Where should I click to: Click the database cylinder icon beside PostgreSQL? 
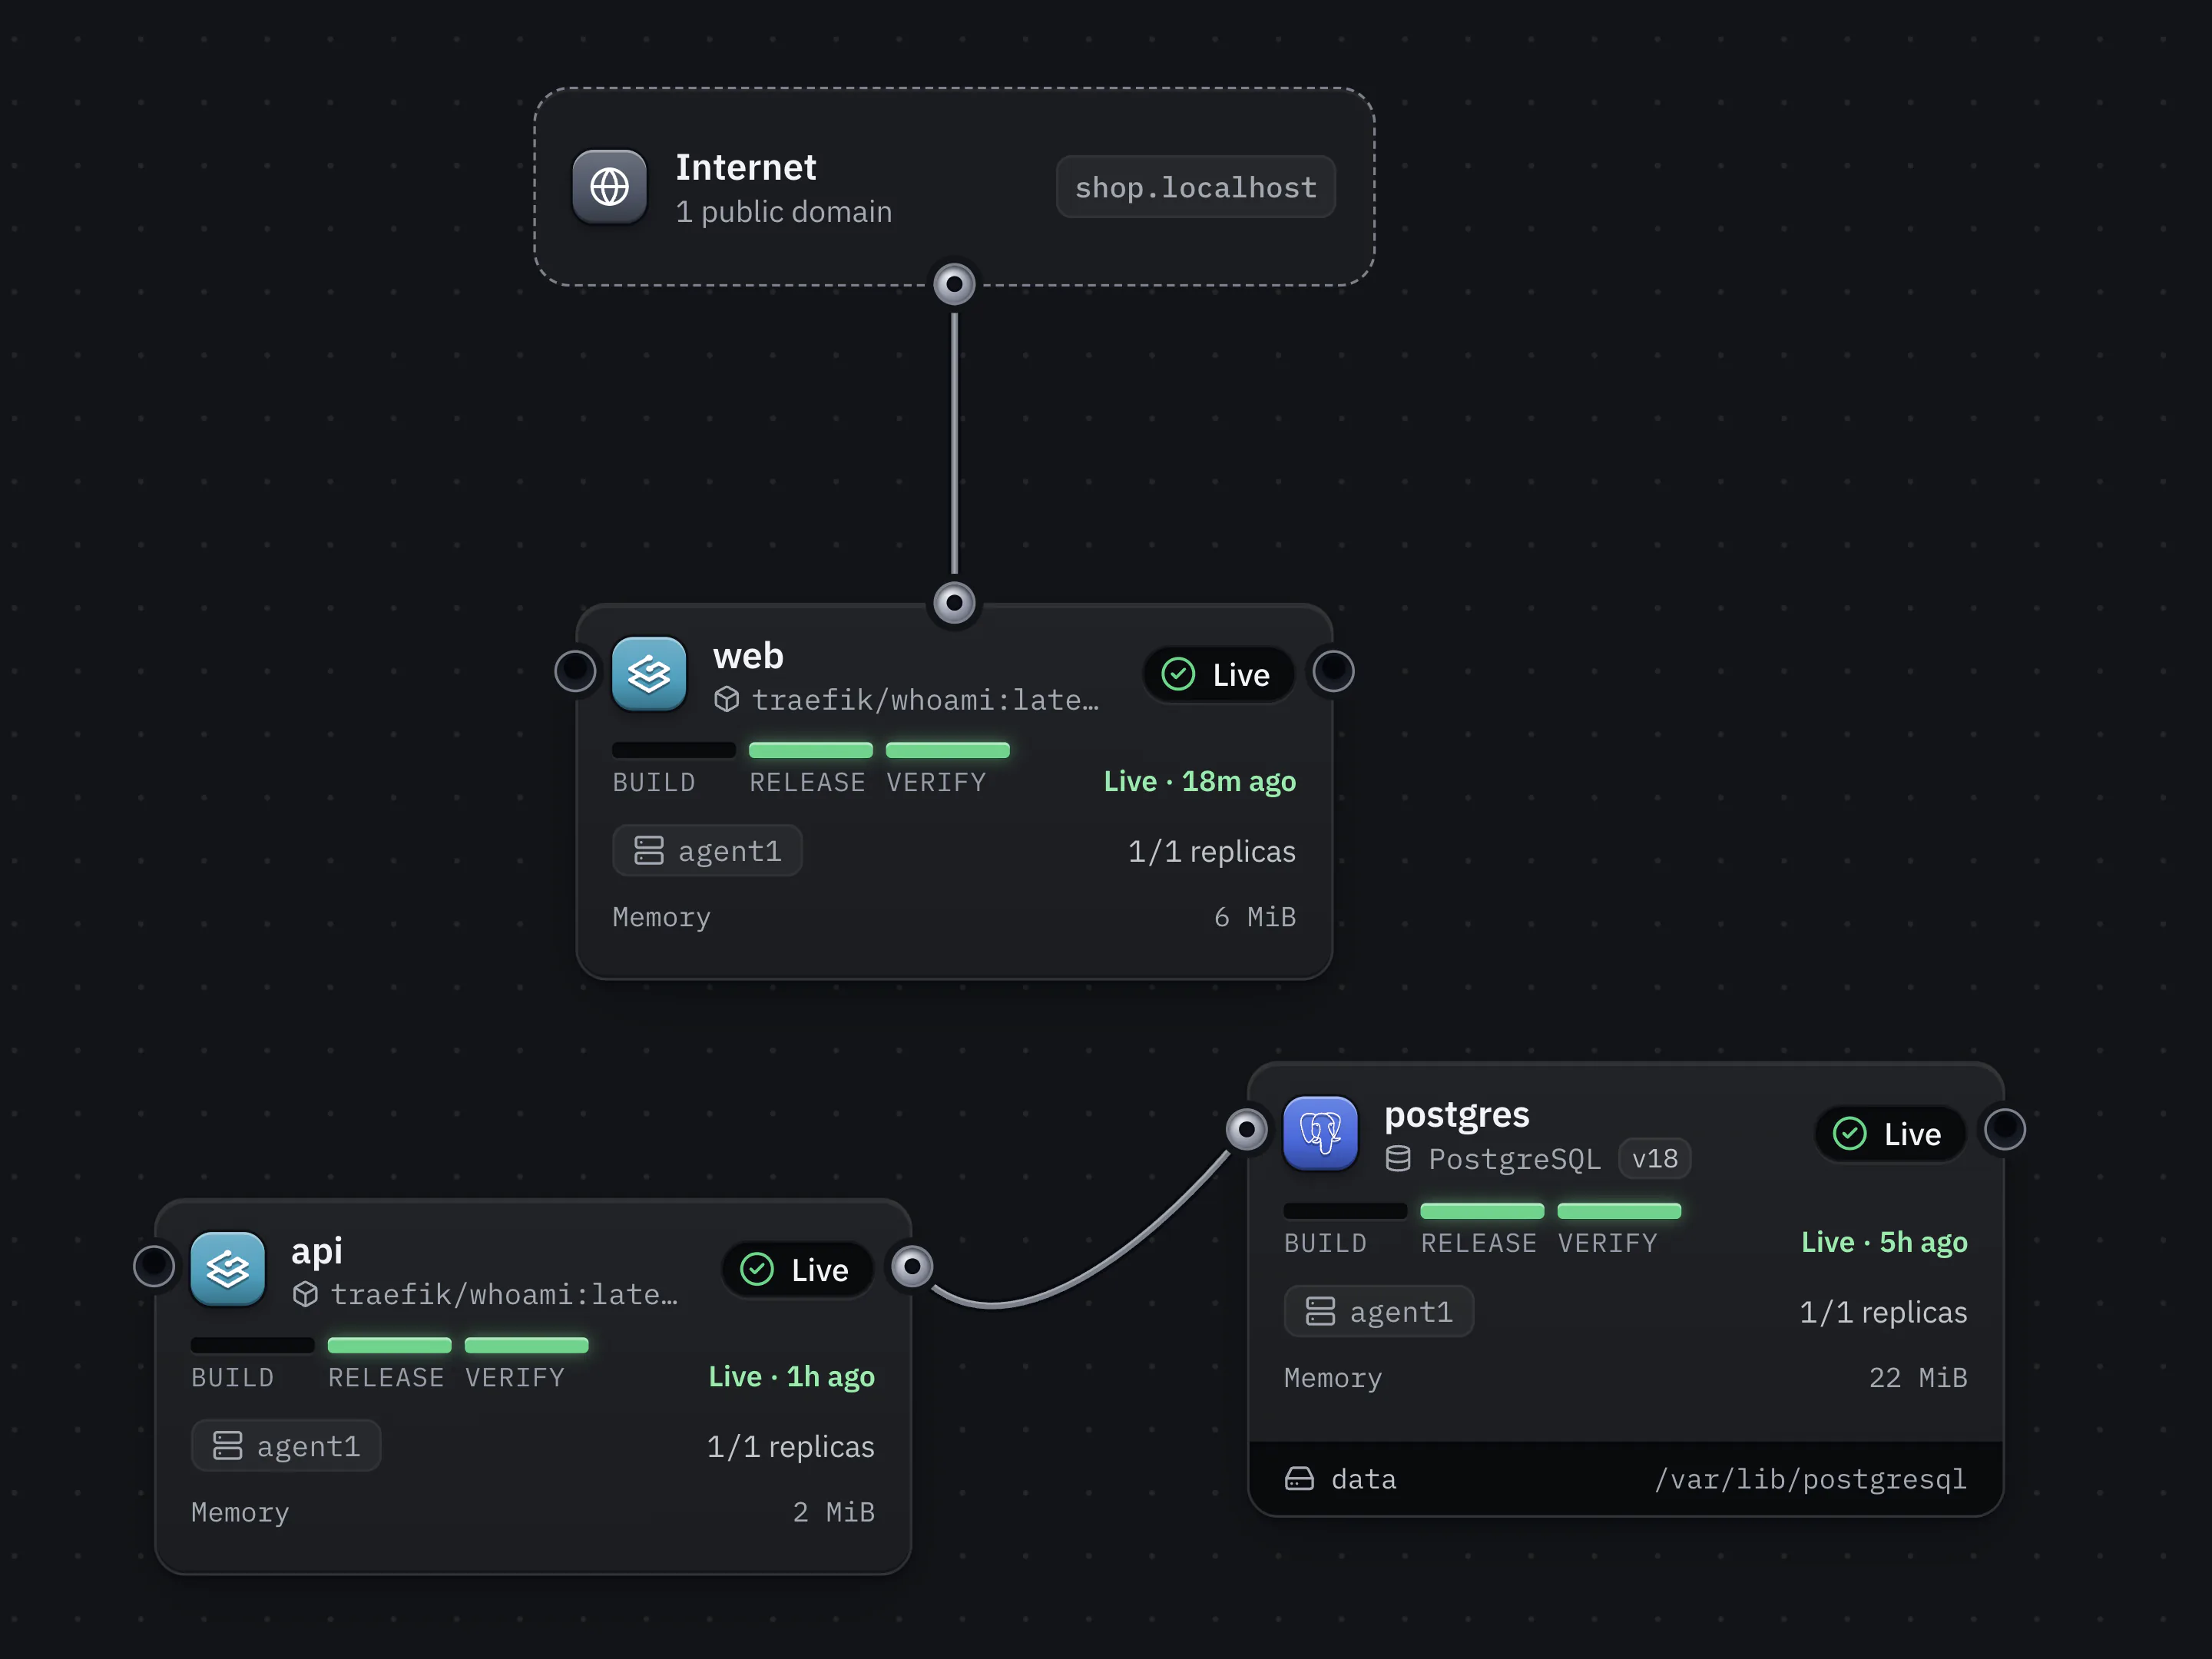(1398, 1159)
